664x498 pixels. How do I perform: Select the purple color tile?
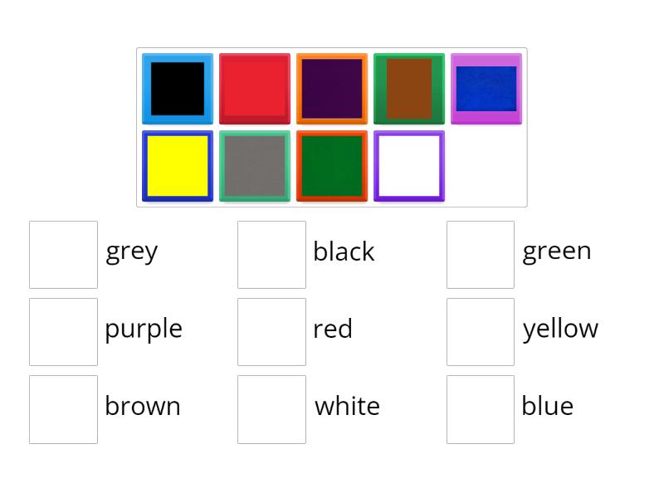pyautogui.click(x=332, y=88)
